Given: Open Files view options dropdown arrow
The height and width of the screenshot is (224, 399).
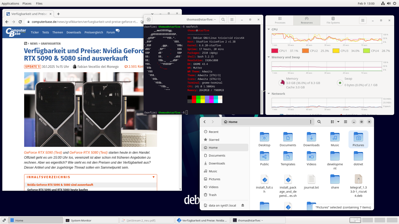Looking at the screenshot, I should (338, 122).
